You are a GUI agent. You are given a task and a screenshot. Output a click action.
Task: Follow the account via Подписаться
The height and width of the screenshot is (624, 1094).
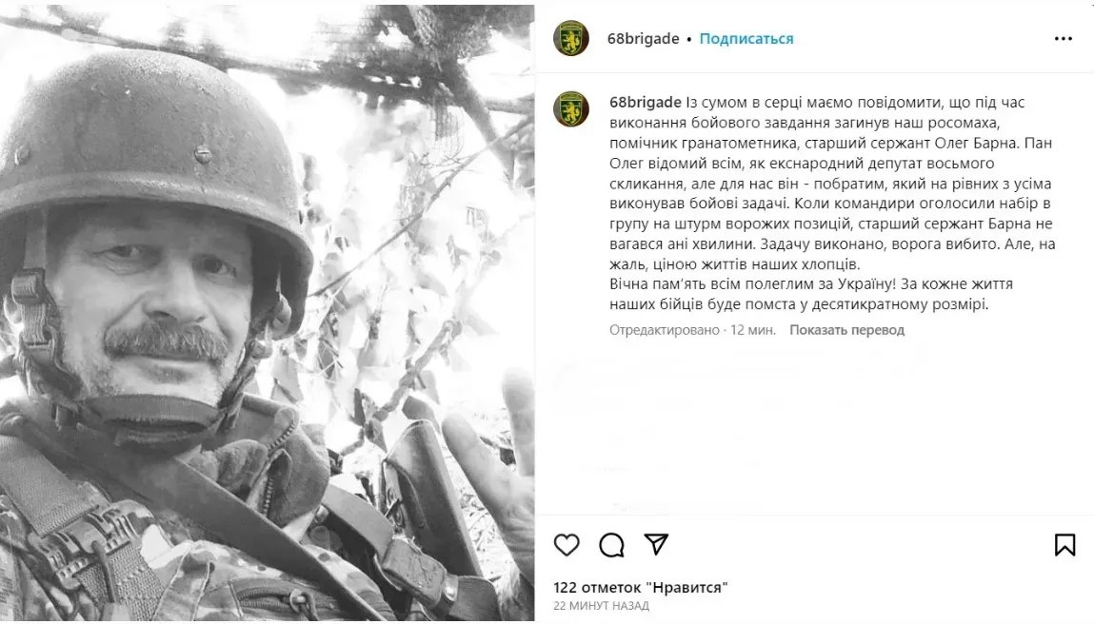[746, 38]
